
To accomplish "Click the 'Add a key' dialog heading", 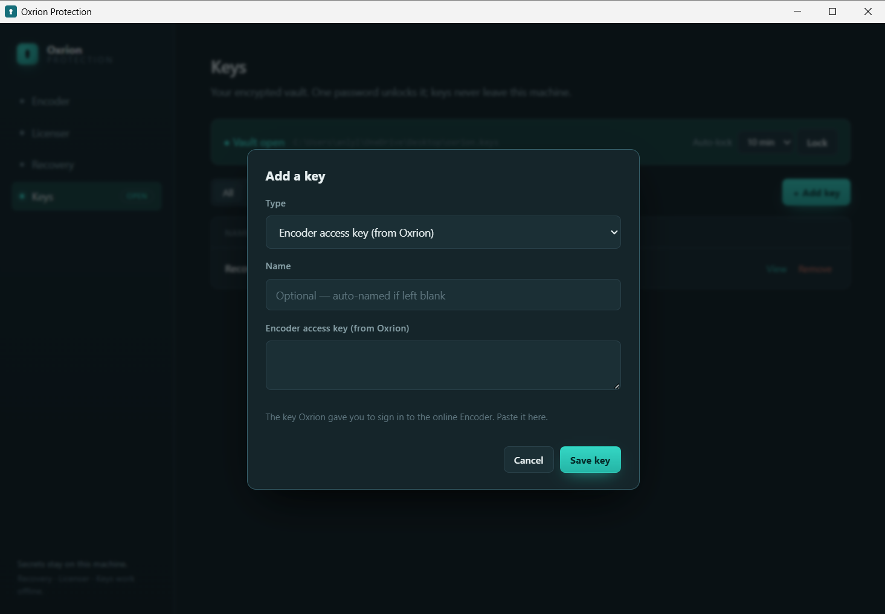I will 295,176.
